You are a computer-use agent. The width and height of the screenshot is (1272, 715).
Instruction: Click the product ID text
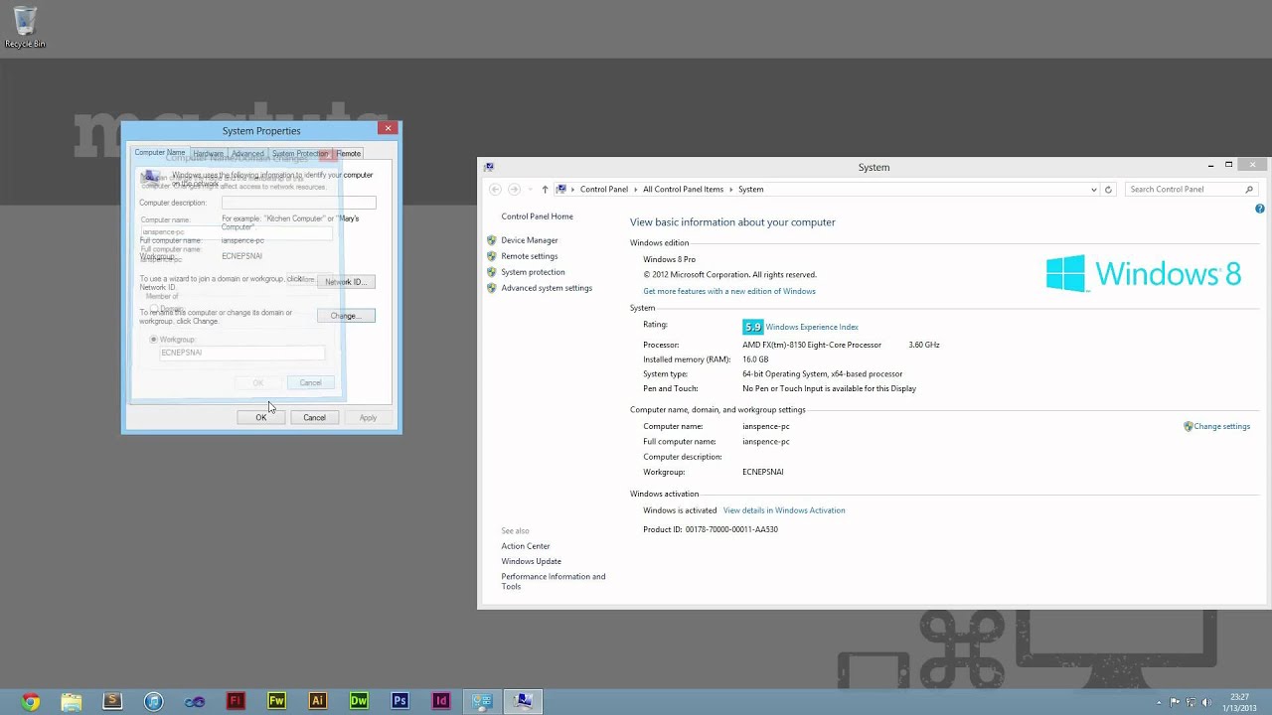[x=711, y=529]
